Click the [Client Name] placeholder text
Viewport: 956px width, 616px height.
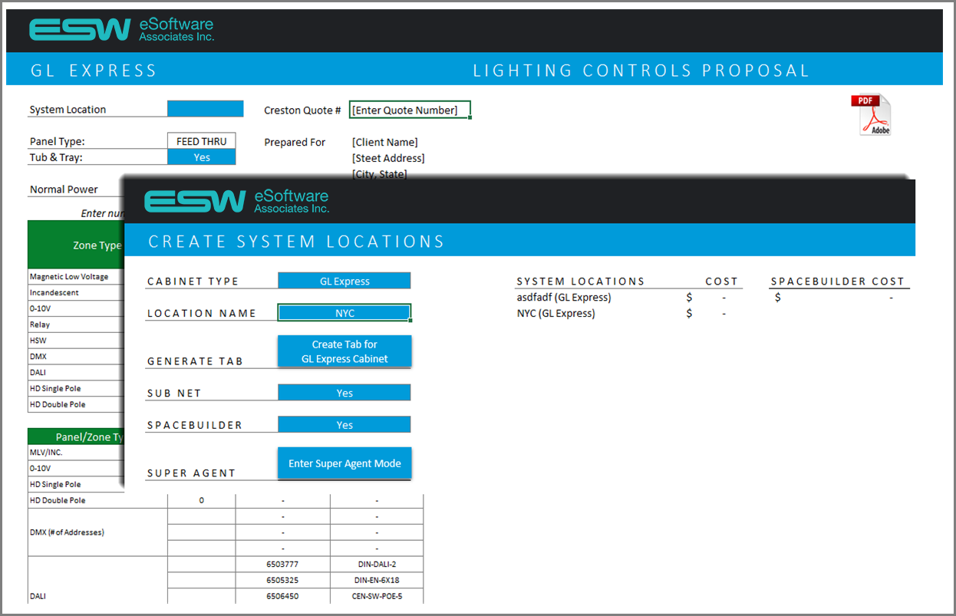(385, 142)
